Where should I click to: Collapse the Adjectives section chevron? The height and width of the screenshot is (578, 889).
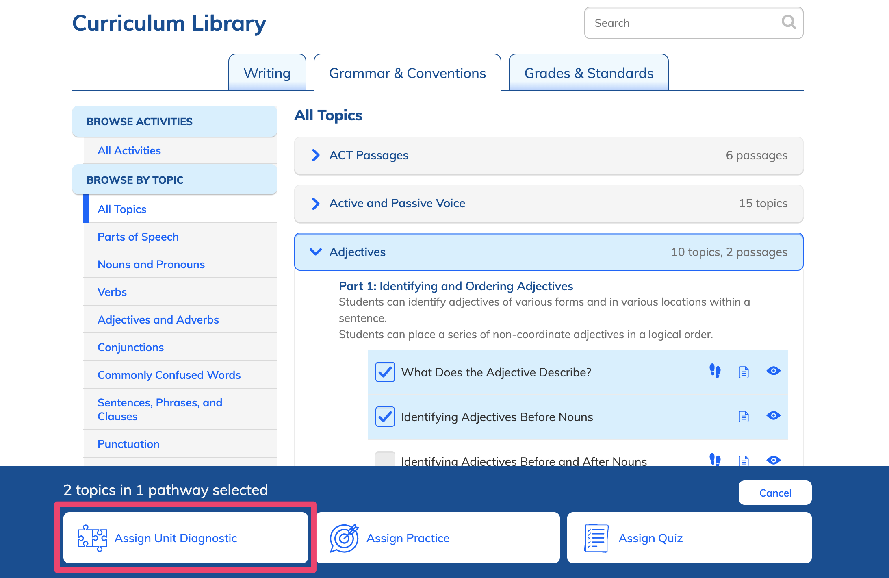[x=316, y=252]
